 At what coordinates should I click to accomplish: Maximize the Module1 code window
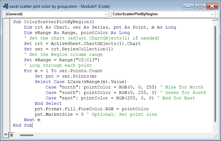(x=200, y=6)
